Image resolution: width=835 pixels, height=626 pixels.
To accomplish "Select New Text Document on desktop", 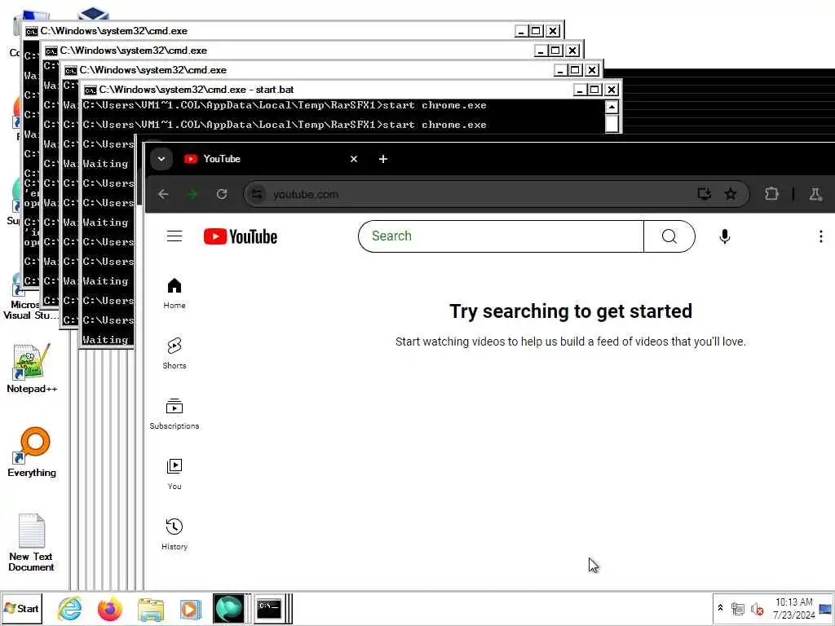I will pyautogui.click(x=32, y=542).
